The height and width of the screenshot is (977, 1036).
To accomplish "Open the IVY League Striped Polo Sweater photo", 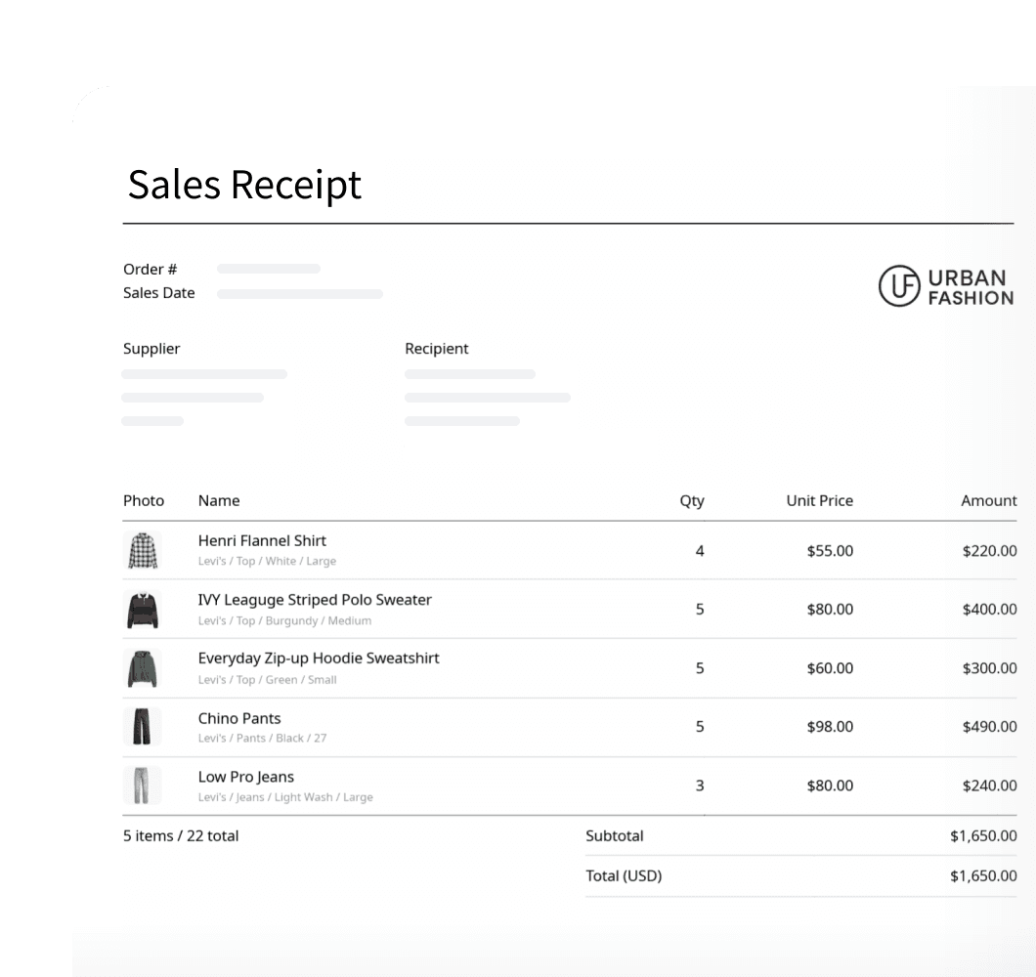I will click(143, 609).
